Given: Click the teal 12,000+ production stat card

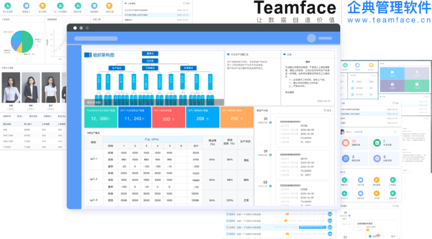Looking at the screenshot, I should (x=100, y=118).
